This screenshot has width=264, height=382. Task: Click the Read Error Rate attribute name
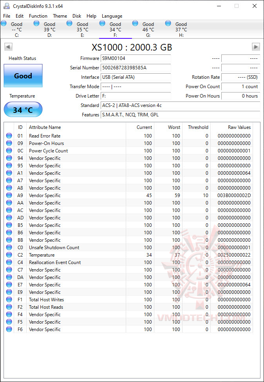(45, 136)
